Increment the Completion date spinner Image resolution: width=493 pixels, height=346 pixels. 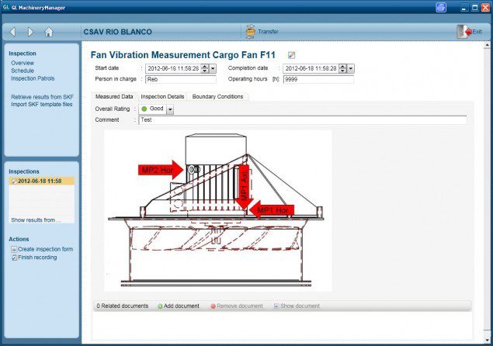point(342,66)
